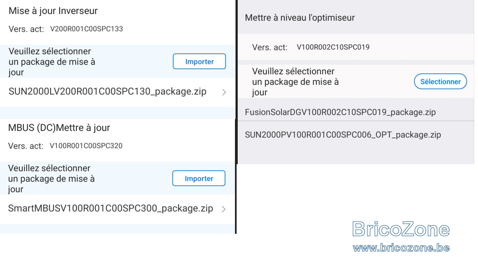Click optimizer 'Veuillez sélectionner un package' label
Screen dimensions: 478x271
(295, 82)
